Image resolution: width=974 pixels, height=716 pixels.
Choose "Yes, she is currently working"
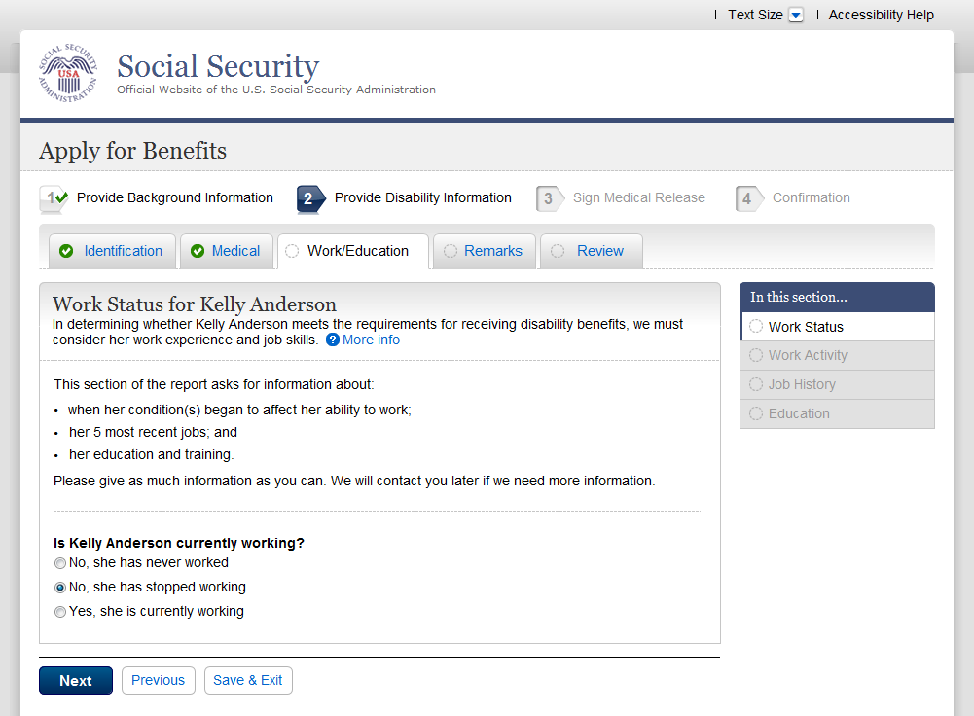pos(60,612)
